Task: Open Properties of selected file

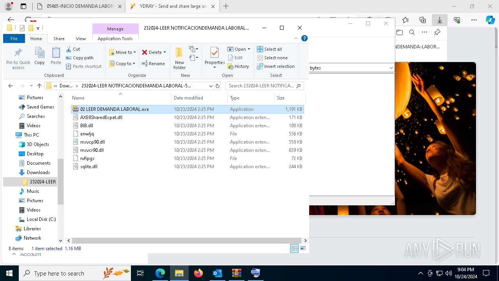Action: tap(214, 58)
